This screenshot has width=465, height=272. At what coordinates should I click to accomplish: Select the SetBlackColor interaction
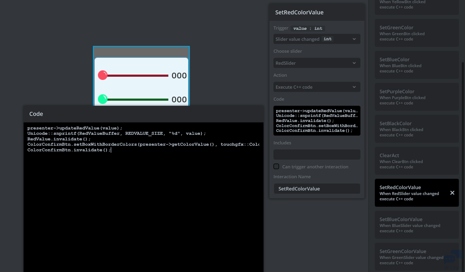click(416, 129)
